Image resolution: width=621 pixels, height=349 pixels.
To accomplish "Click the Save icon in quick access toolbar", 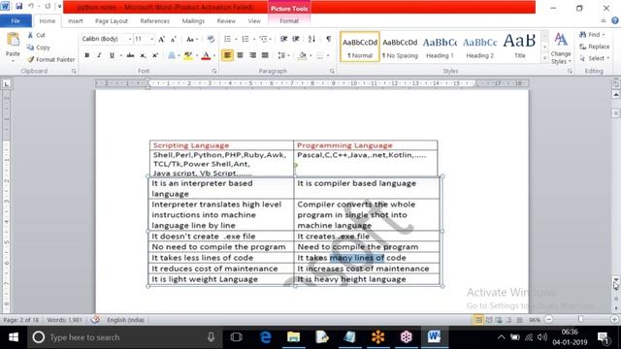I will (18, 7).
